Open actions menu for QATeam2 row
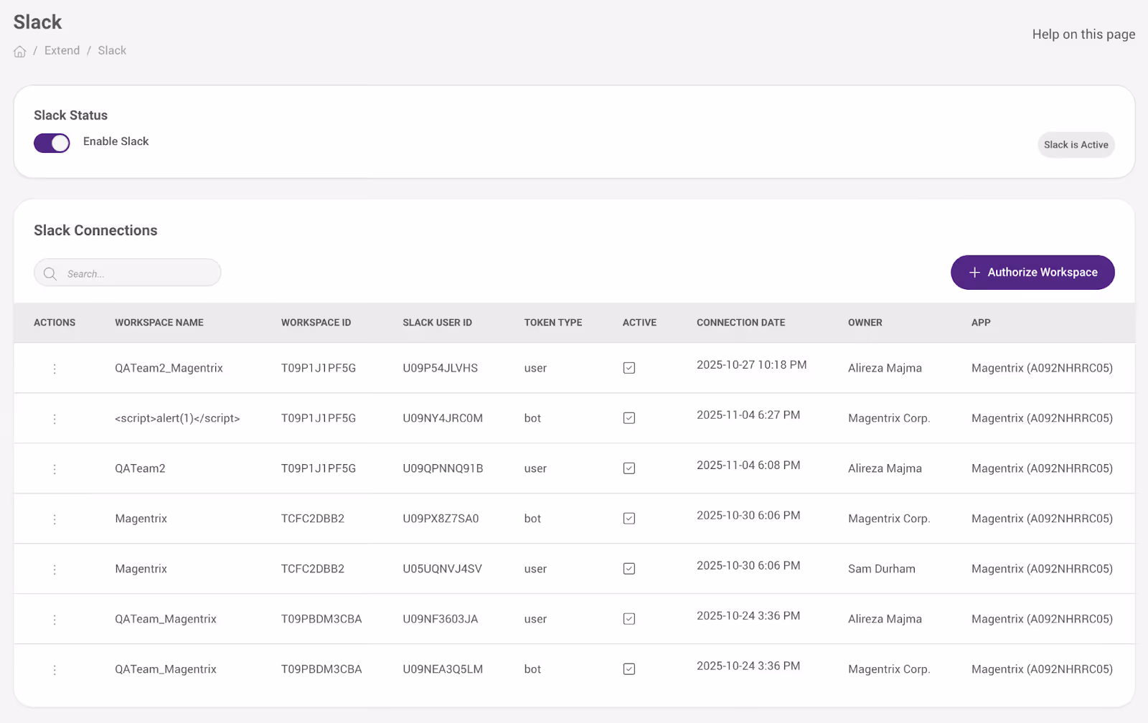 tap(55, 469)
